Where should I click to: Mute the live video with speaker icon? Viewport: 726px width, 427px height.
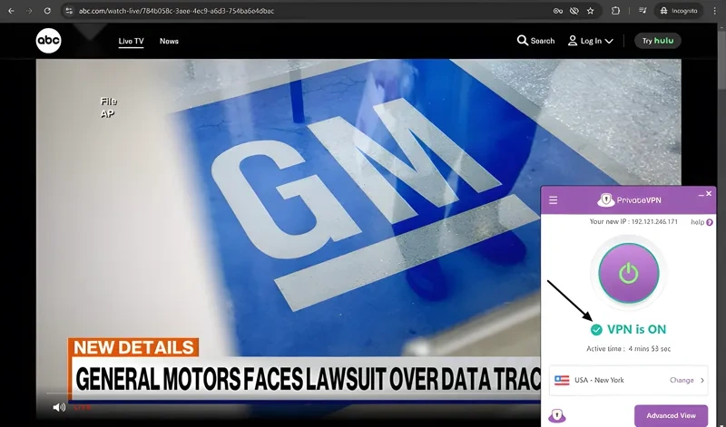pyautogui.click(x=59, y=407)
